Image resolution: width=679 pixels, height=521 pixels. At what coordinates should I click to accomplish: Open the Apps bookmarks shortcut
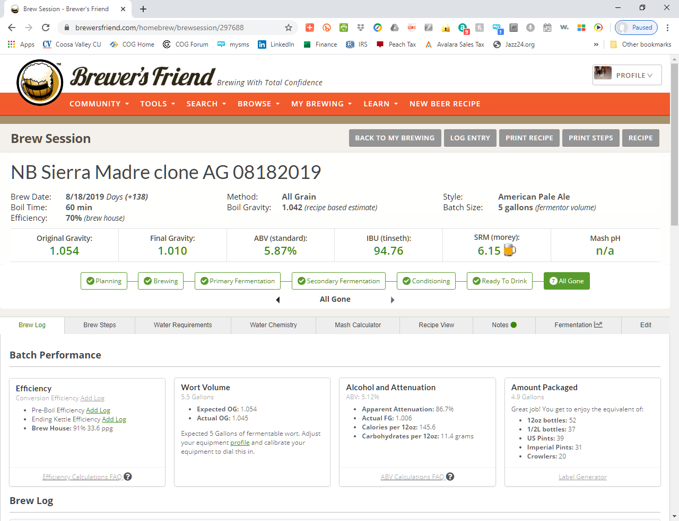[21, 44]
